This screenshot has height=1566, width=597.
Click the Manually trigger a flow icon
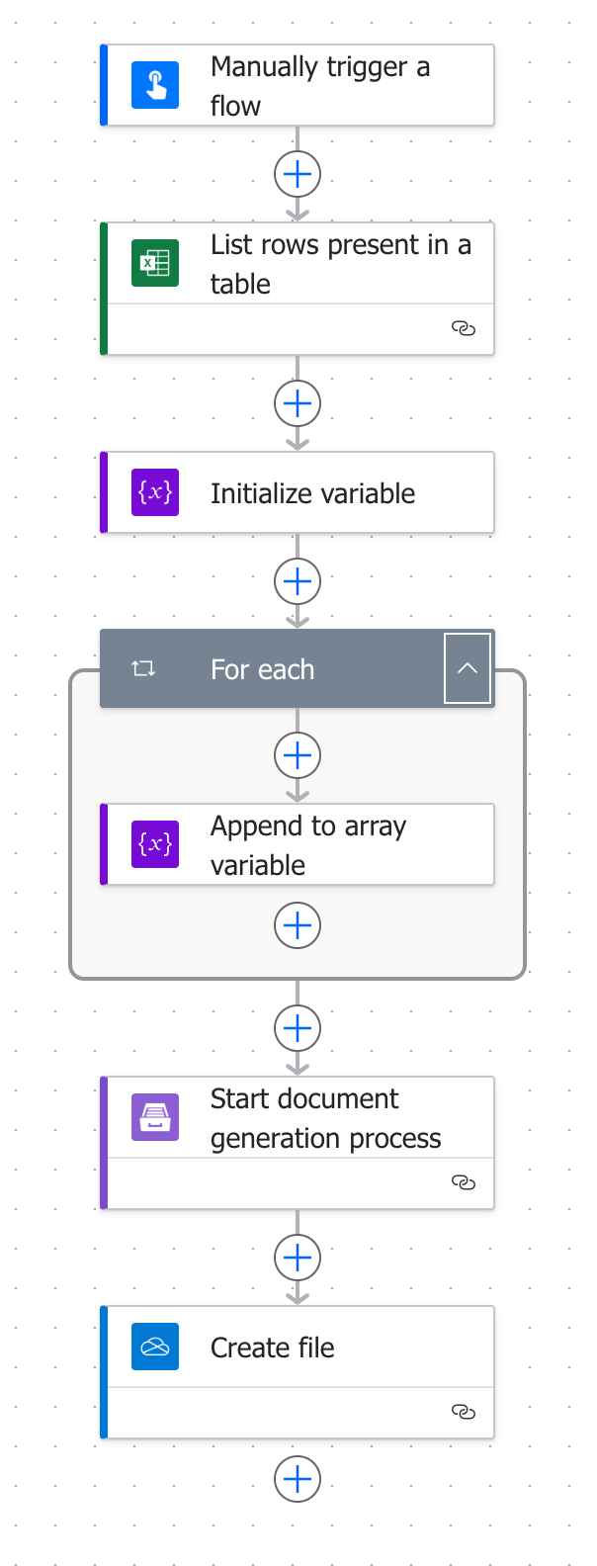click(x=155, y=85)
